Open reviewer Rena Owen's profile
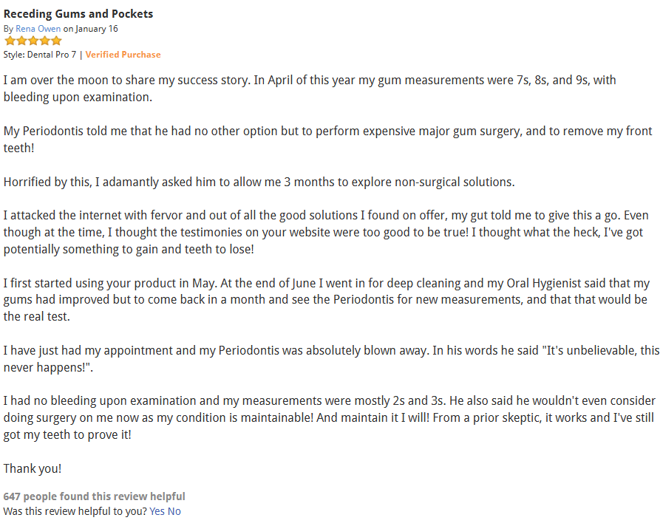The image size is (663, 526). pos(38,29)
